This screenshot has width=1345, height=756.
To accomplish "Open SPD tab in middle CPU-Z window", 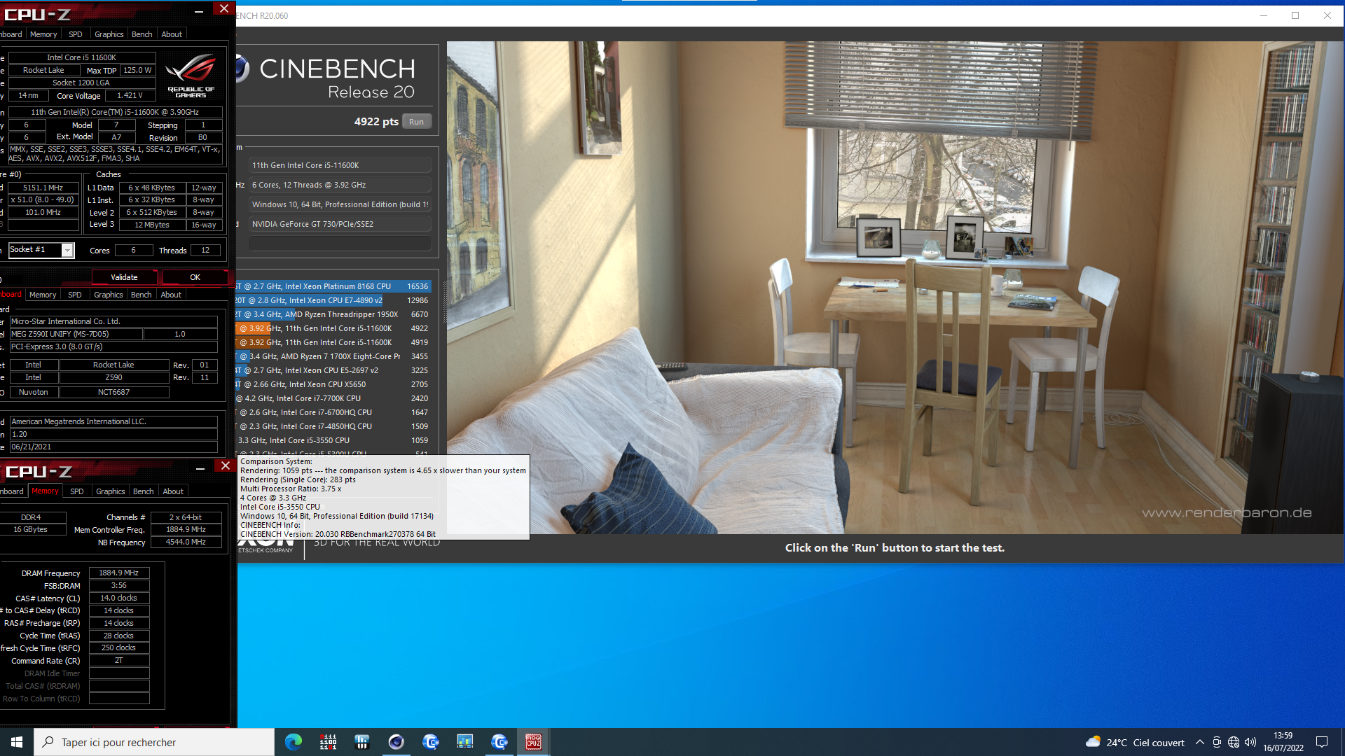I will pos(75,295).
